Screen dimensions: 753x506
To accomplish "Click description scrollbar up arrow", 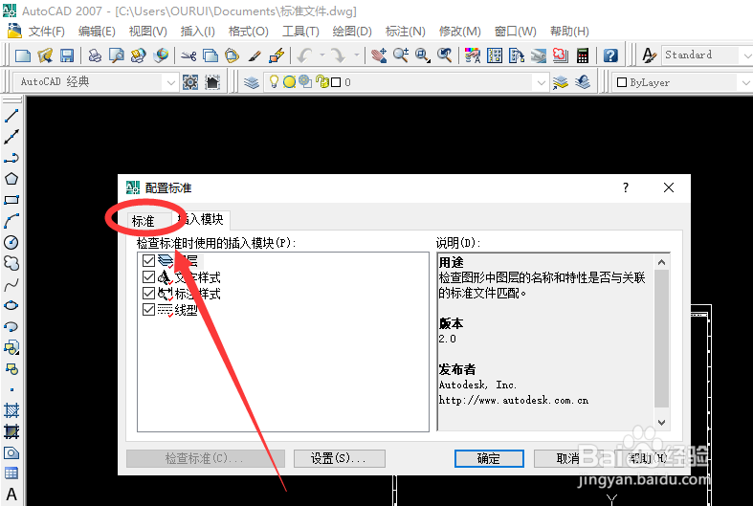I will [x=661, y=262].
